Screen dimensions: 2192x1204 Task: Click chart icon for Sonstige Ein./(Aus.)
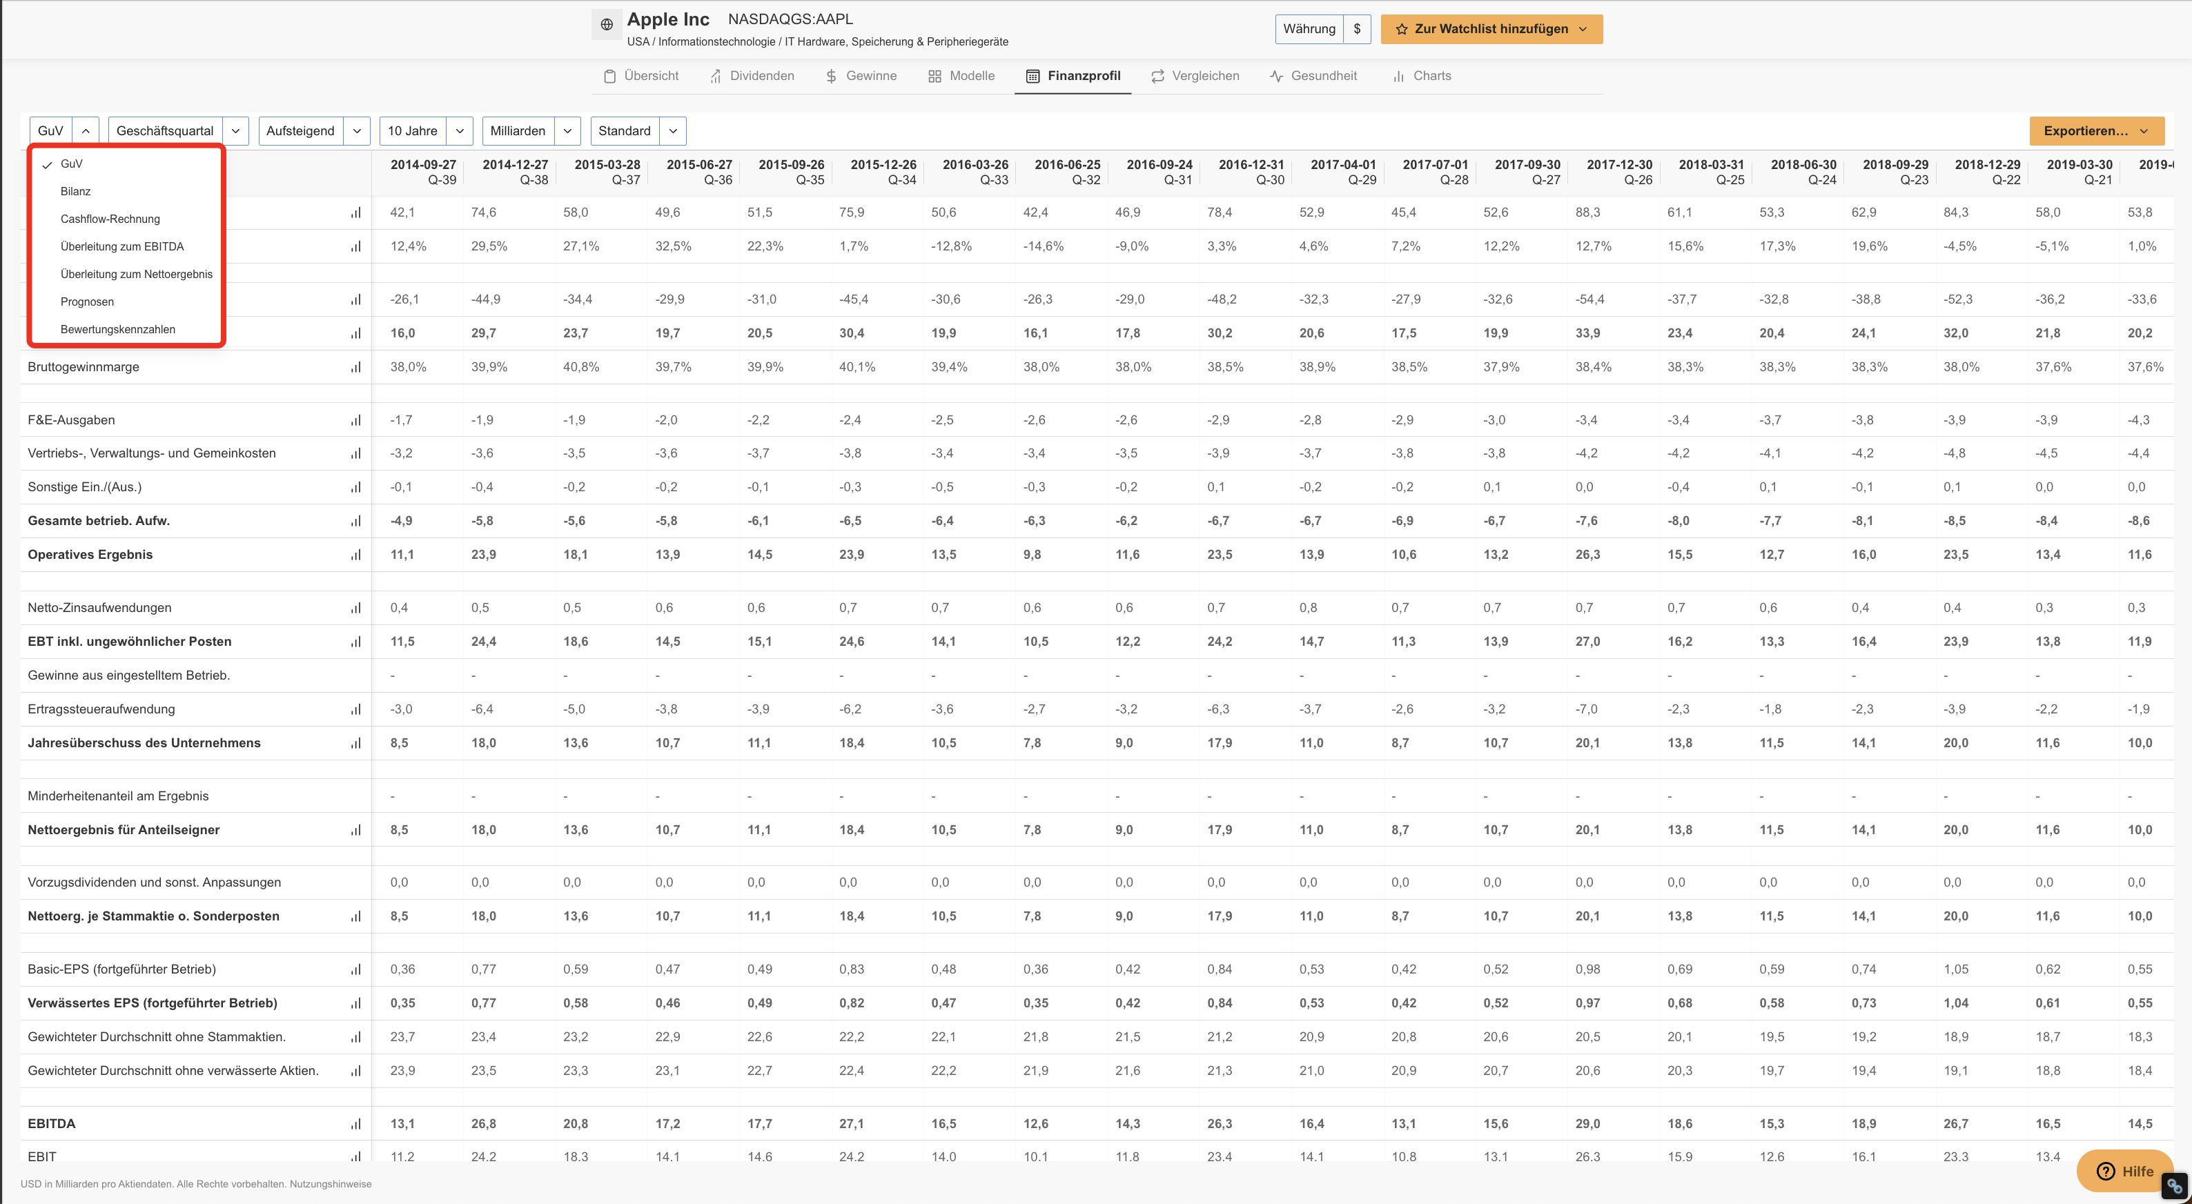[x=355, y=488]
